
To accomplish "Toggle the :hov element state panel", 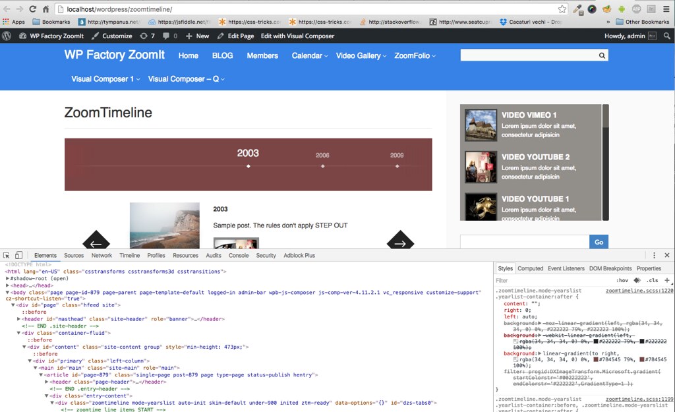I will 622,280.
